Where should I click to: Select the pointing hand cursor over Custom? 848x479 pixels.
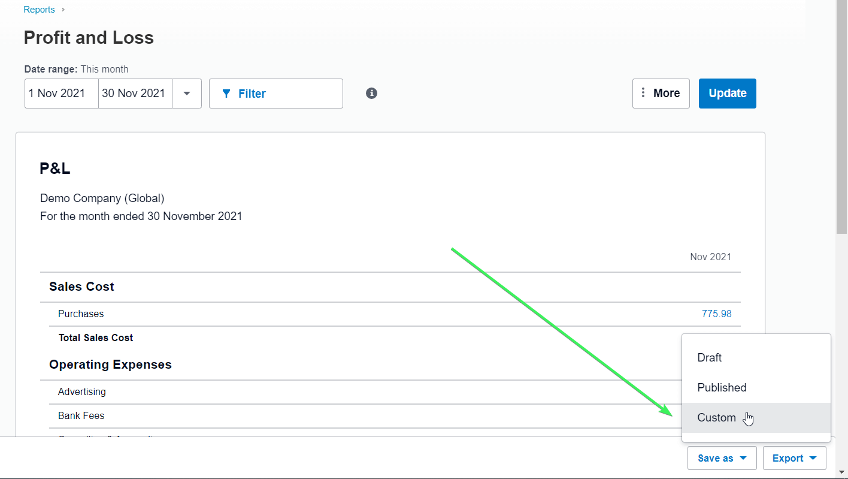point(749,418)
